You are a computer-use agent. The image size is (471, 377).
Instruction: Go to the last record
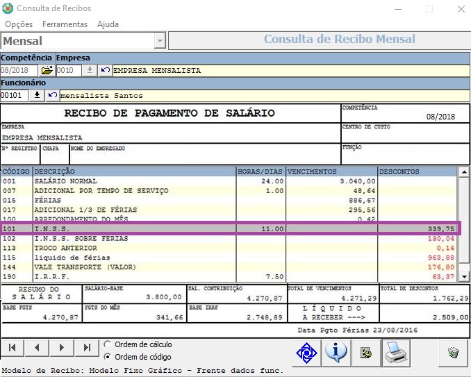[87, 348]
